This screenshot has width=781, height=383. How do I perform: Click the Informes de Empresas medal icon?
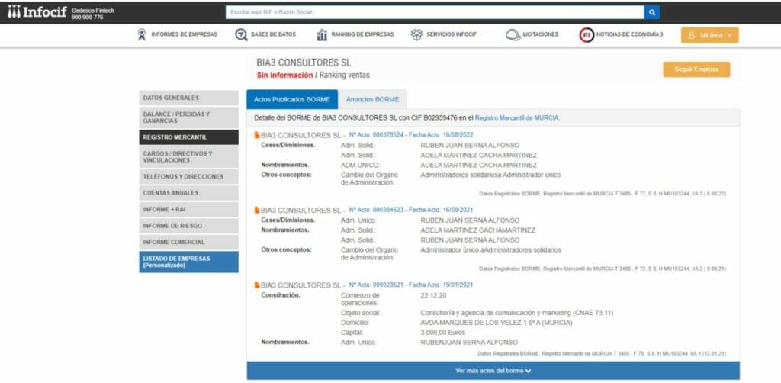(141, 34)
